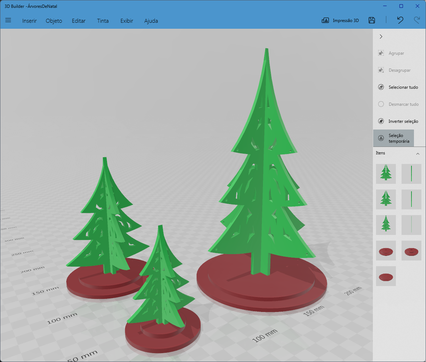Click Desmarcar tudo option

[x=398, y=104]
